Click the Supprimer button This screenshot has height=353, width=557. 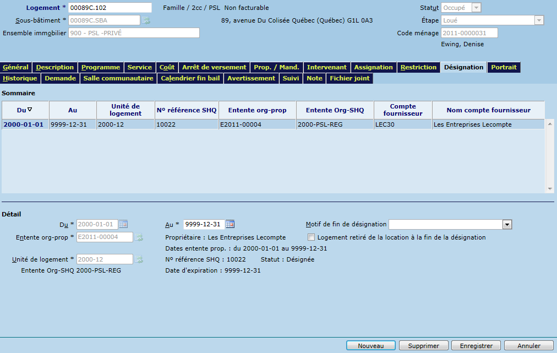tap(423, 346)
